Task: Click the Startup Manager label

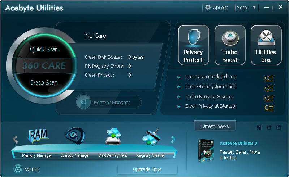Action: click(x=75, y=155)
